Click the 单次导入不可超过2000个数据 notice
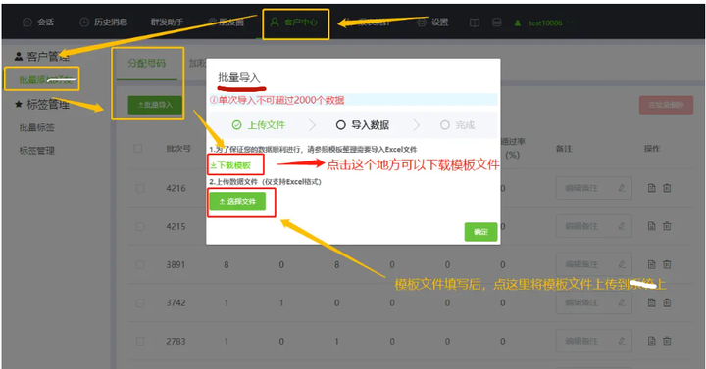This screenshot has height=369, width=706. (277, 100)
